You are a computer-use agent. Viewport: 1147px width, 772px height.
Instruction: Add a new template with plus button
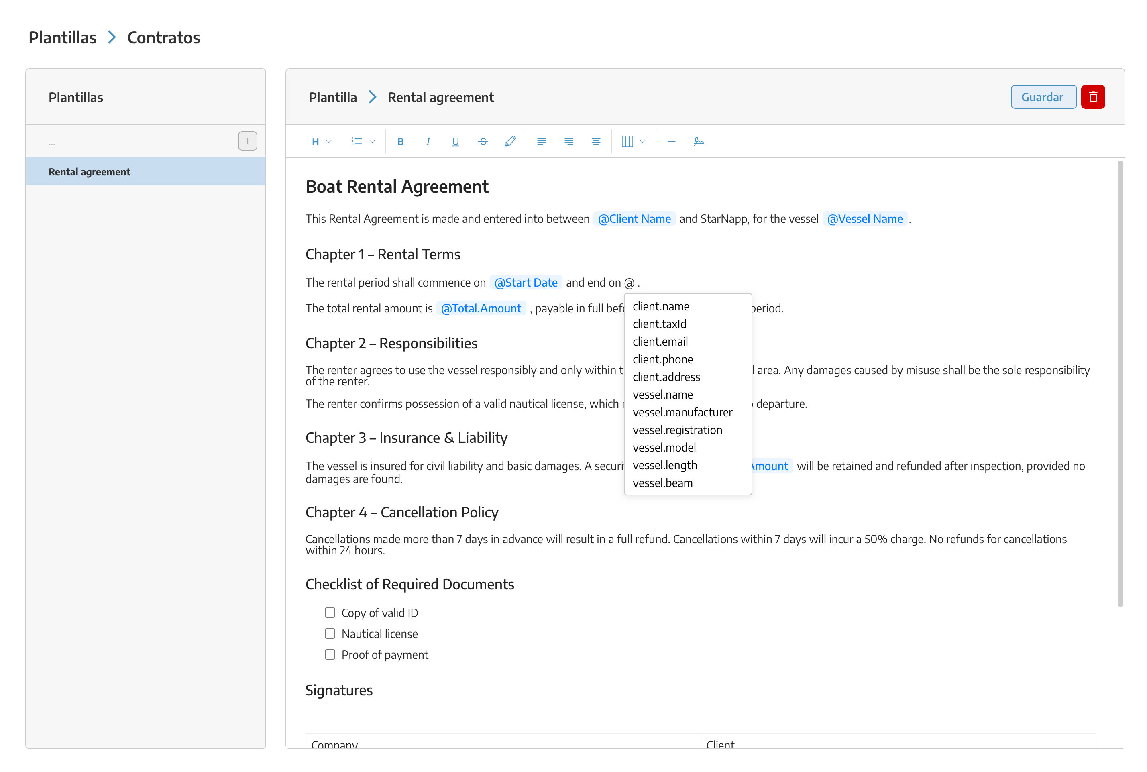248,141
